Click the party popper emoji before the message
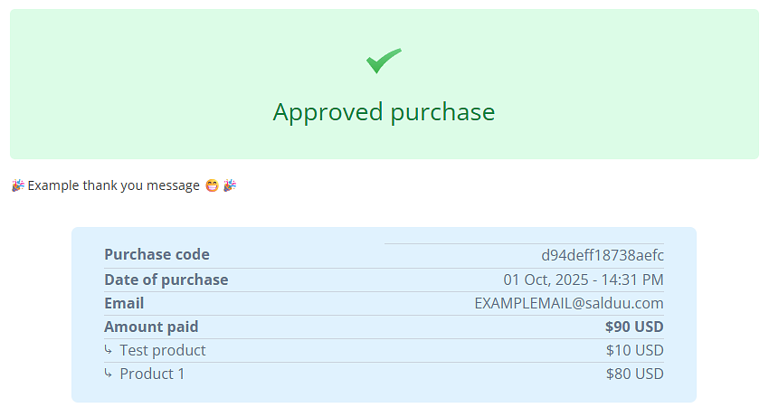Viewport: 769px width, 417px height. 17,185
